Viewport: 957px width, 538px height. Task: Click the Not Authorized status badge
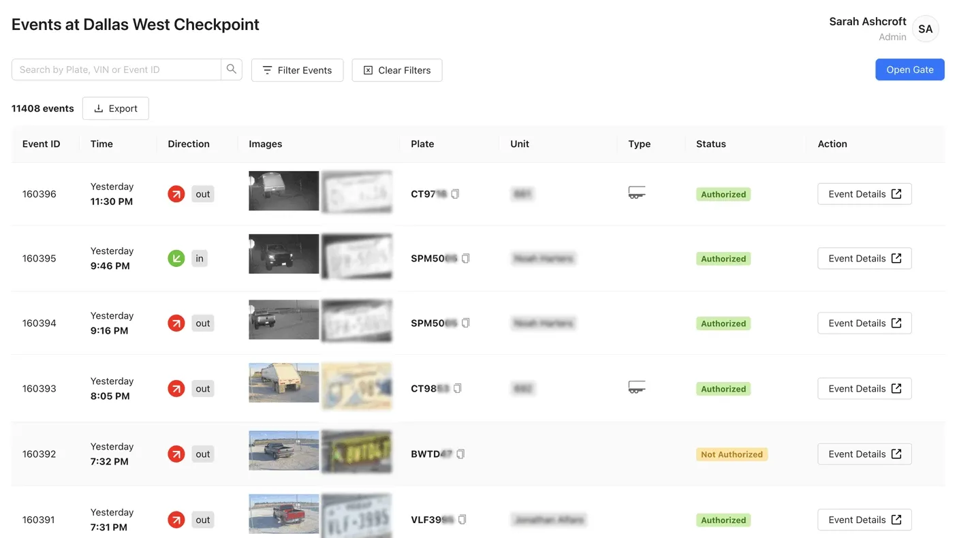point(732,454)
